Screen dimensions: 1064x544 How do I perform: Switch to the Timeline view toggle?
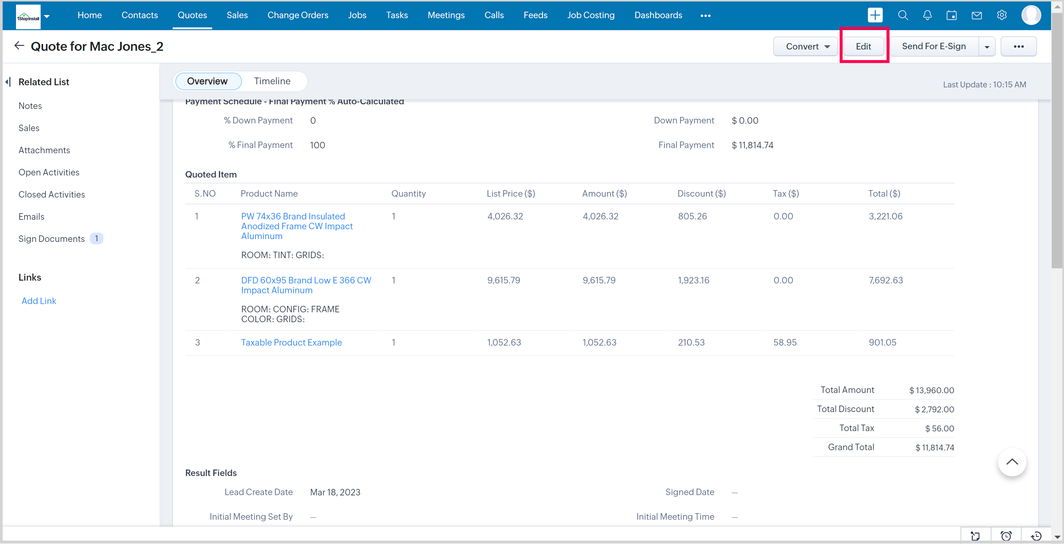272,81
